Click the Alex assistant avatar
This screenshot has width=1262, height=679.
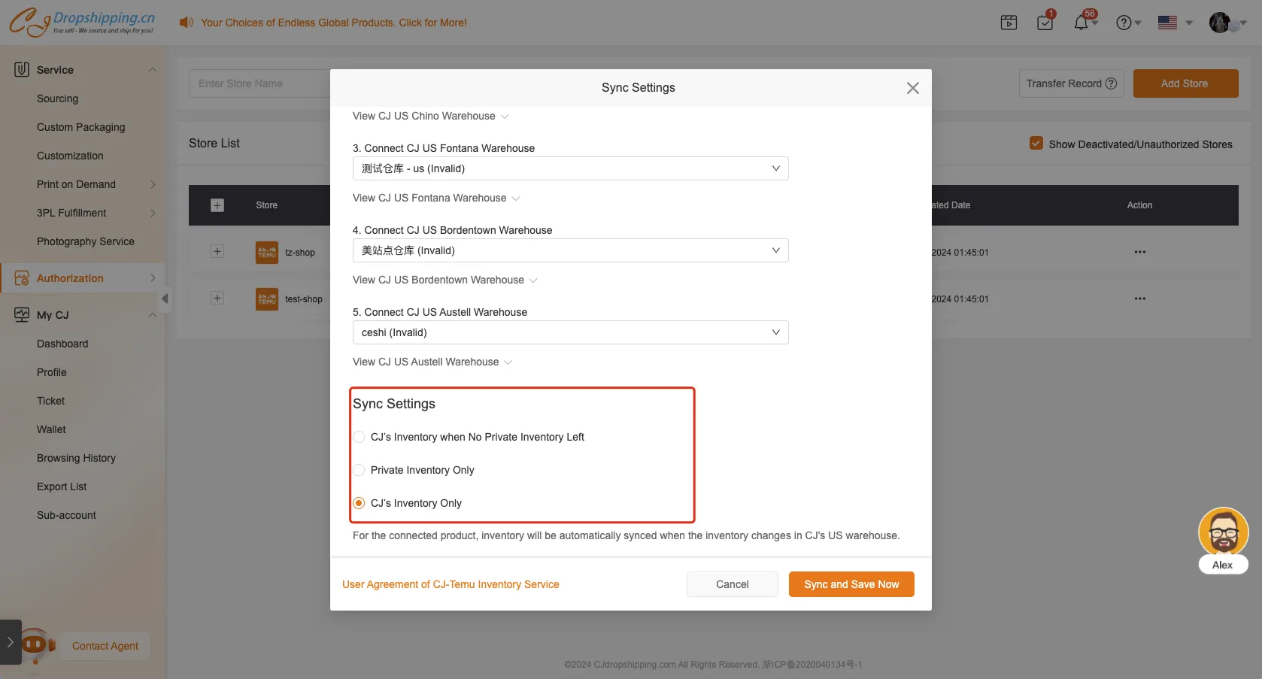pos(1223,532)
